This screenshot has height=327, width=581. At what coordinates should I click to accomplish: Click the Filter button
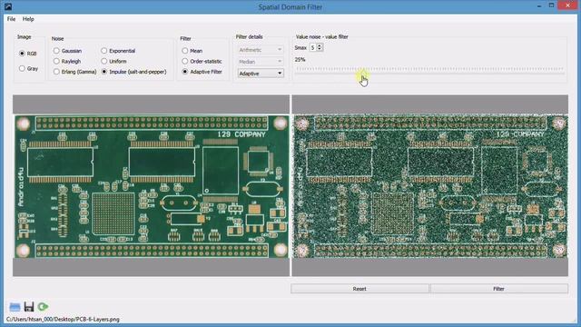pyautogui.click(x=498, y=289)
